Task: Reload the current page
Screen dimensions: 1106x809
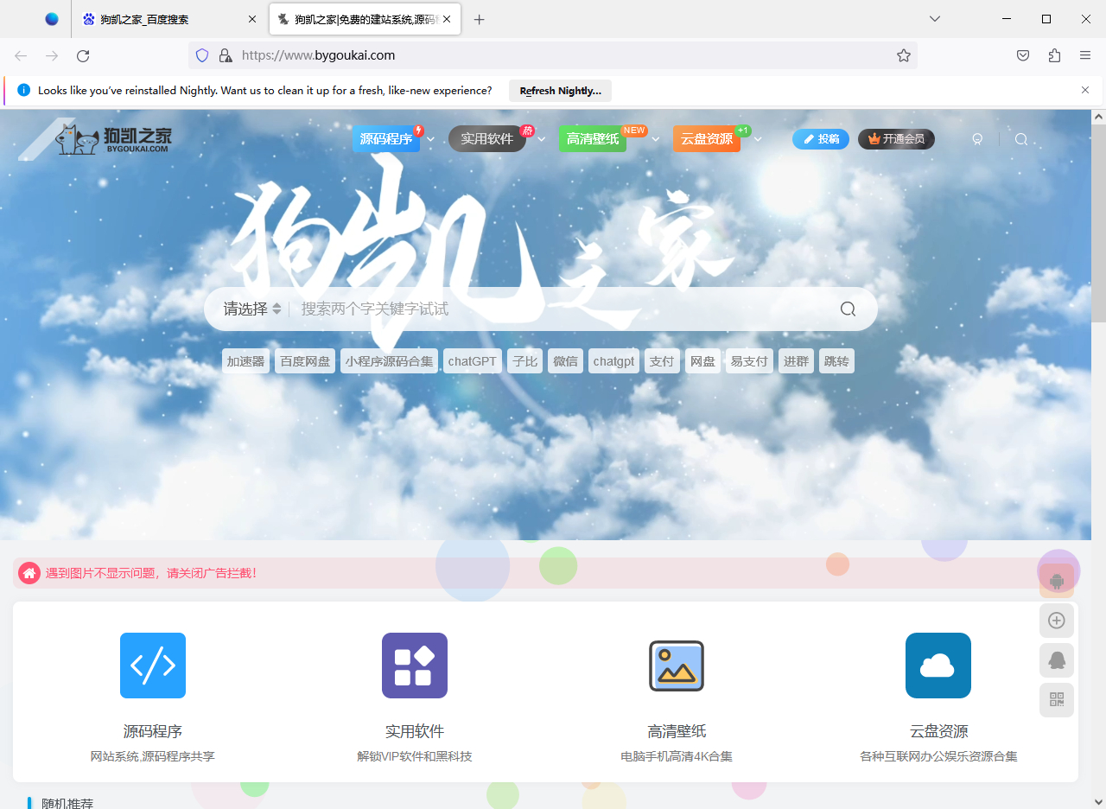Action: point(83,55)
